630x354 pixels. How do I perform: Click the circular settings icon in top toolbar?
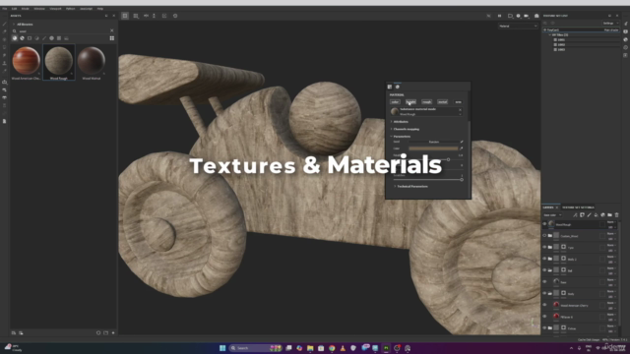pyautogui.click(x=175, y=16)
